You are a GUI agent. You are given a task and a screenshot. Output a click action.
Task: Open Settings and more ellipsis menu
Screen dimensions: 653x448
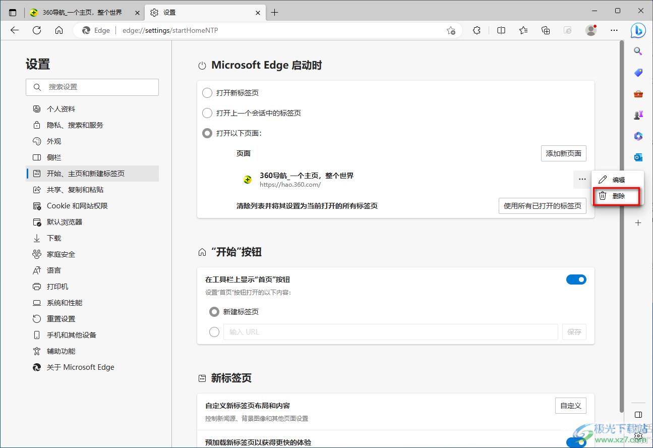pos(614,30)
